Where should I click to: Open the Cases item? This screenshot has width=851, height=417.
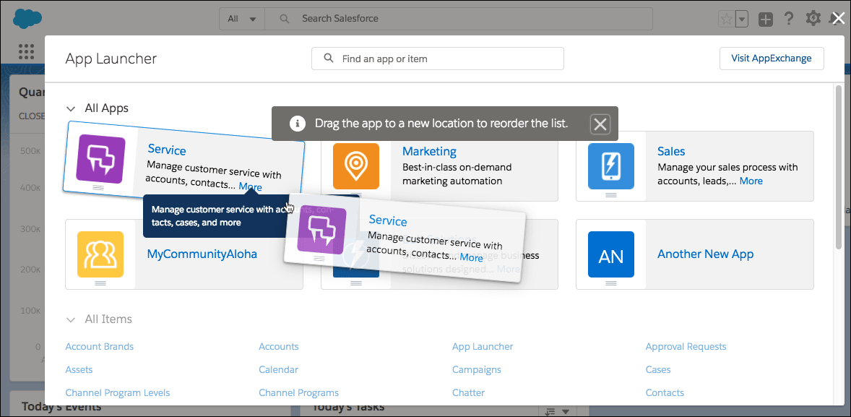point(658,370)
